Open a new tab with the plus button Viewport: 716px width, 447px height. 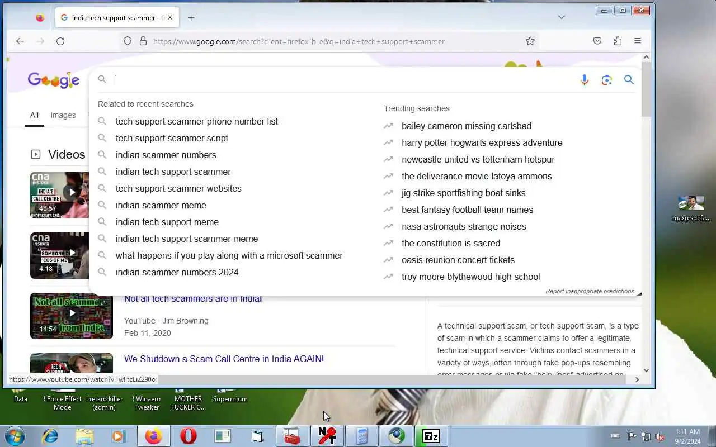pyautogui.click(x=191, y=18)
